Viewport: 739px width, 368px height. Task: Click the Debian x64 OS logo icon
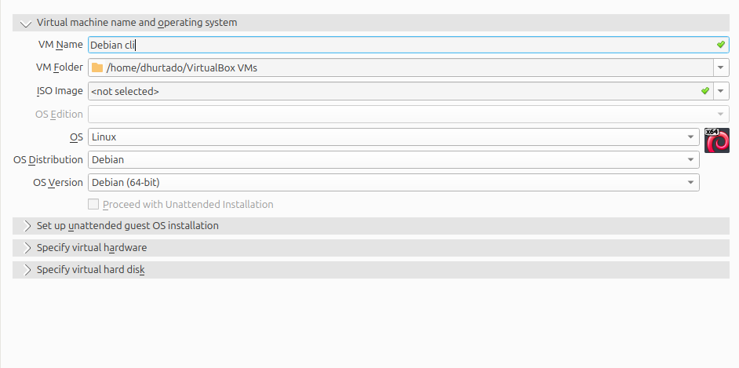[716, 140]
